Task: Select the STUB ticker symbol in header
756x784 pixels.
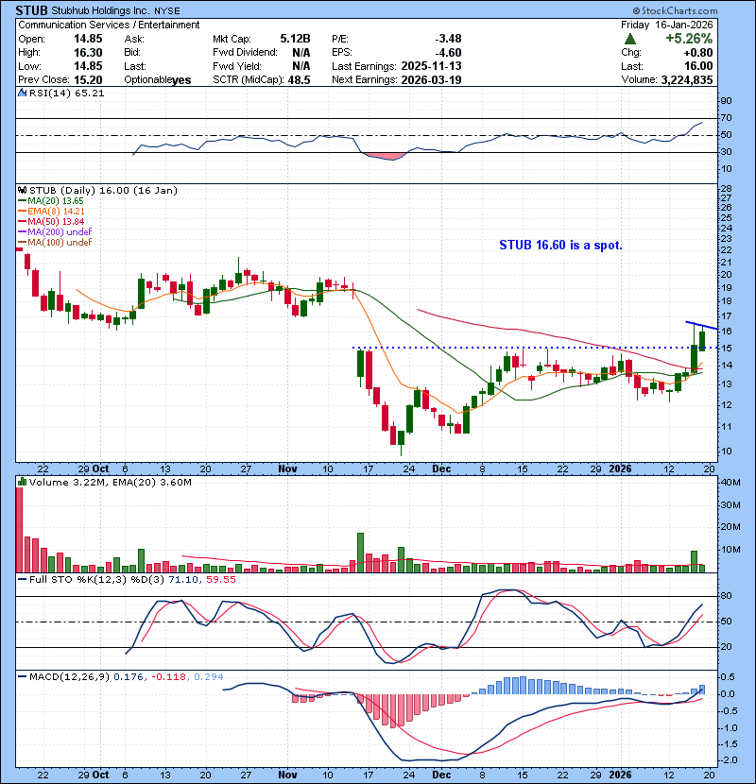Action: click(31, 10)
